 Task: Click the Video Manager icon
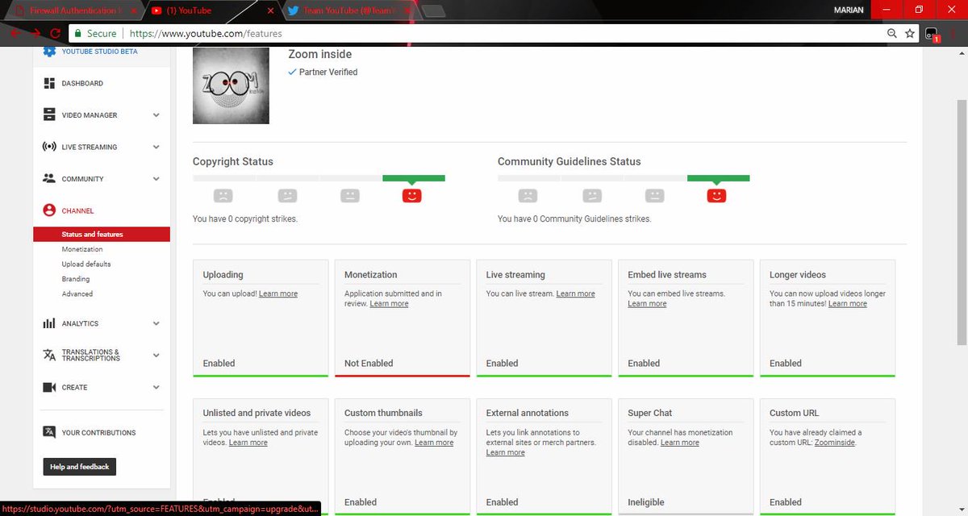(x=49, y=114)
